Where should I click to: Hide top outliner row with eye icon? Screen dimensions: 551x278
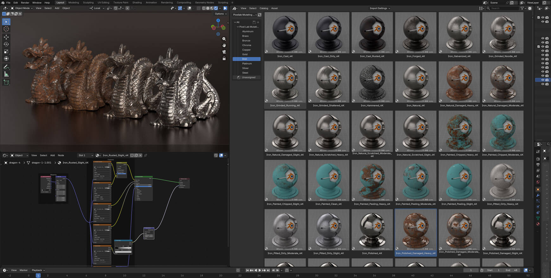click(x=542, y=17)
